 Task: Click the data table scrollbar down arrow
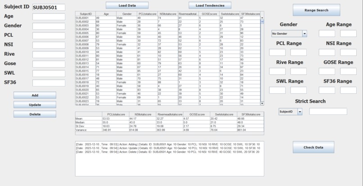pyautogui.click(x=262, y=103)
